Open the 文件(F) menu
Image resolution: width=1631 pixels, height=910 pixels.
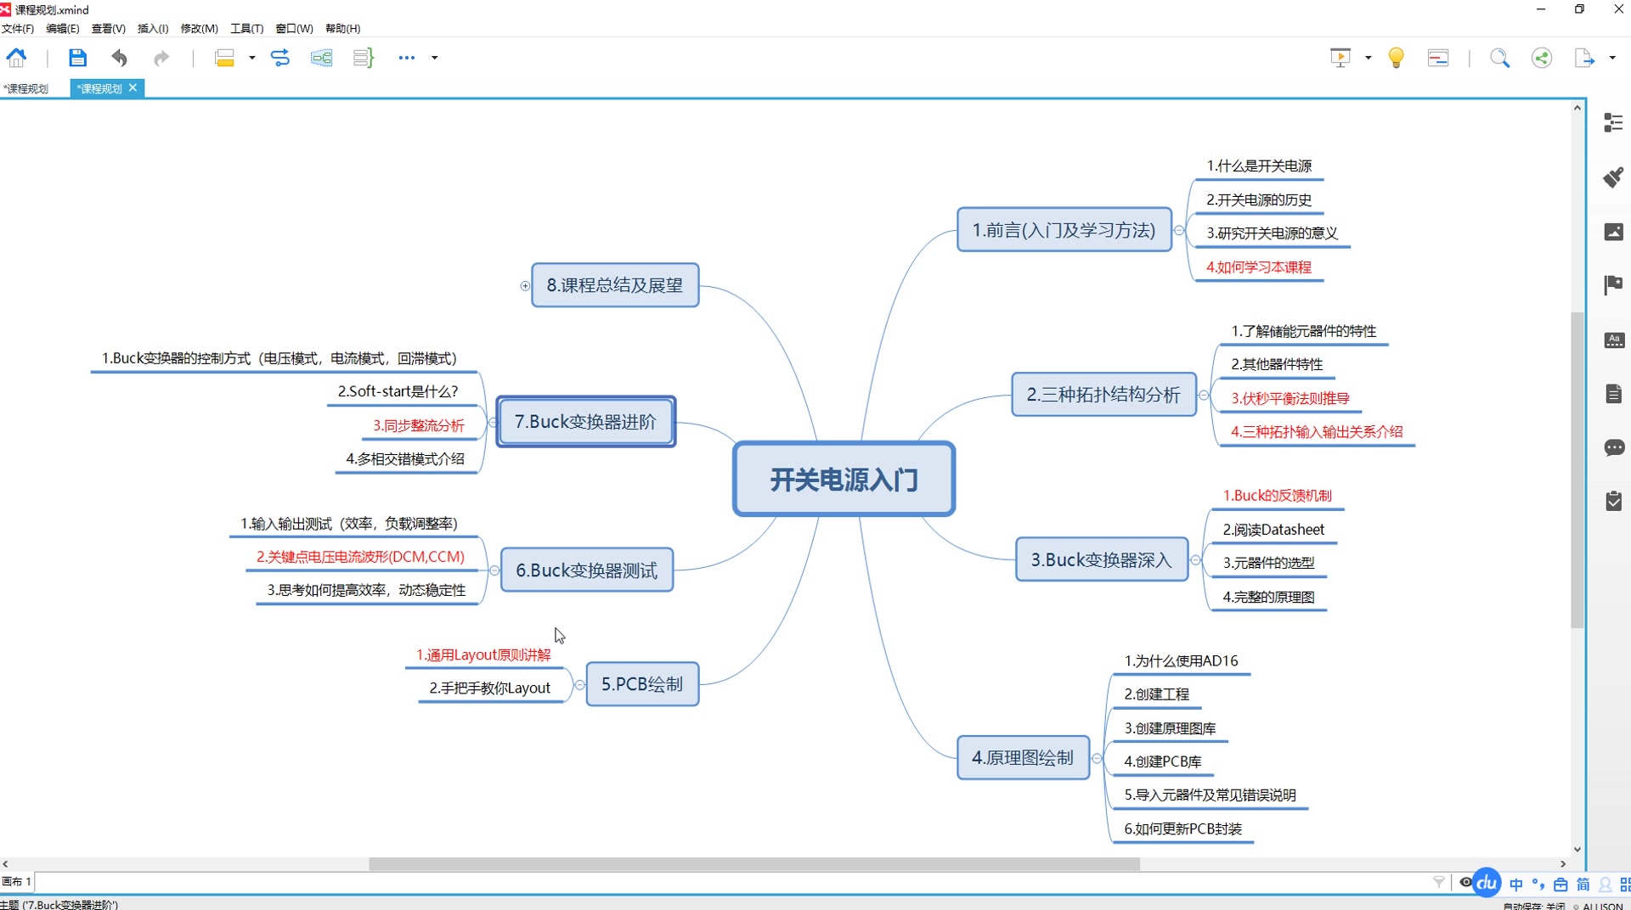(18, 28)
